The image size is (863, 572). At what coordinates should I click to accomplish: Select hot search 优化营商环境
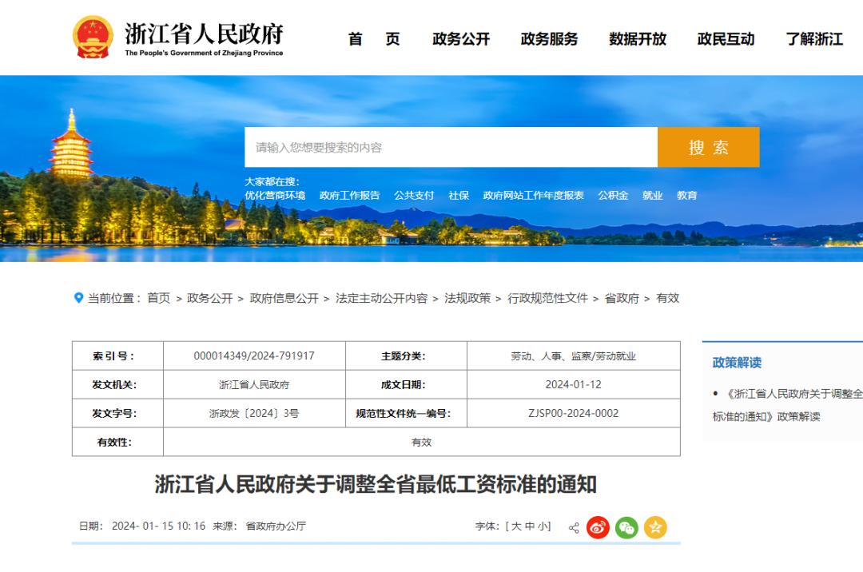click(275, 195)
